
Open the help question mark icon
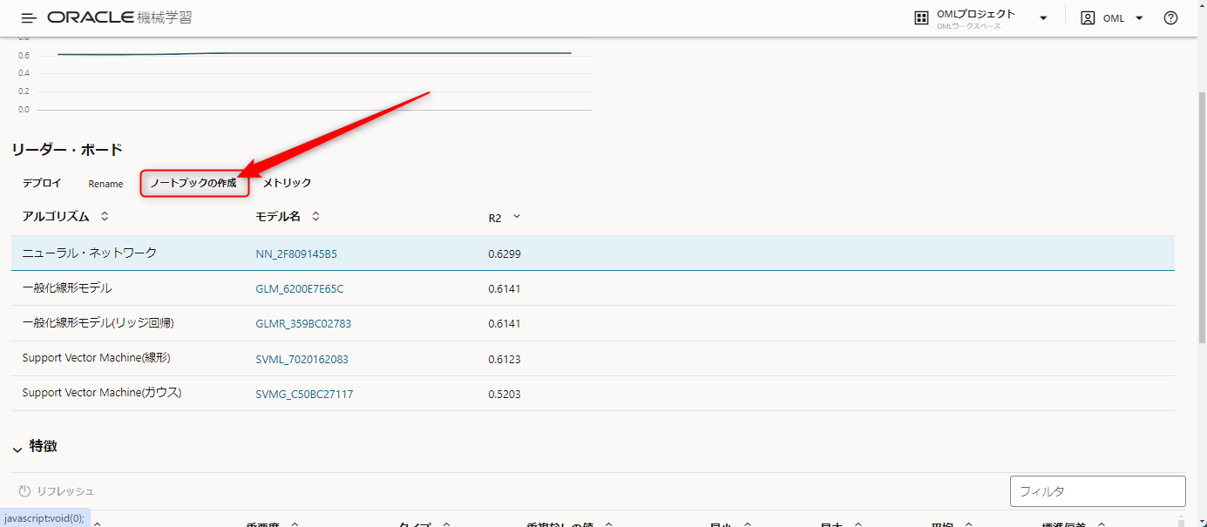click(x=1170, y=18)
